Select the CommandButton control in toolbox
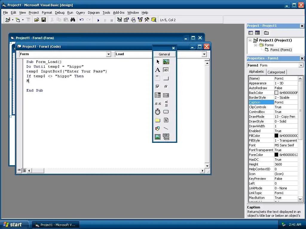 point(166,78)
